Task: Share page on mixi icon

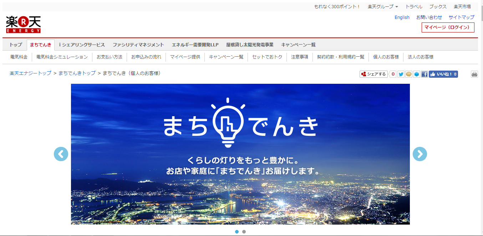Action: 409,74
